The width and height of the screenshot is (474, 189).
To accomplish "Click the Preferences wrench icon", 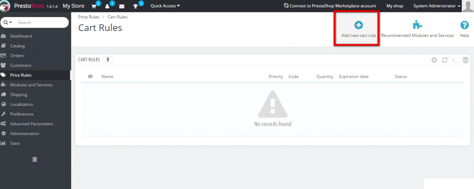I will click(3, 114).
